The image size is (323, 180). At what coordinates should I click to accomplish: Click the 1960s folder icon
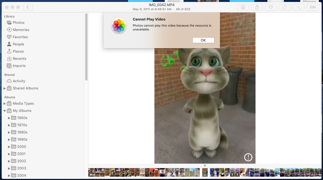(14, 118)
